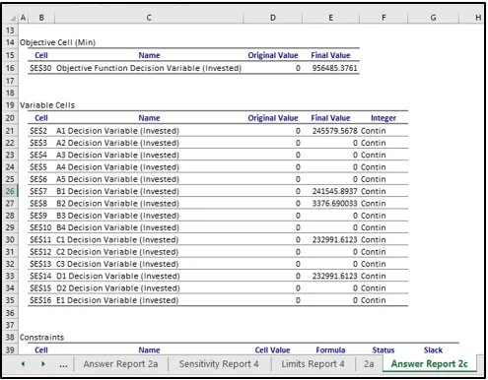Click the A1 final value 245579.5678
Viewport: 488px width, 380px height.
tap(334, 131)
